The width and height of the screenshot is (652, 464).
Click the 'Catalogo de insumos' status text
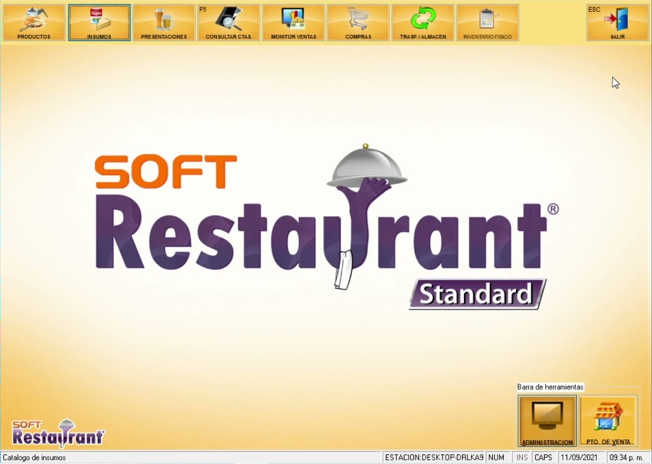click(34, 457)
